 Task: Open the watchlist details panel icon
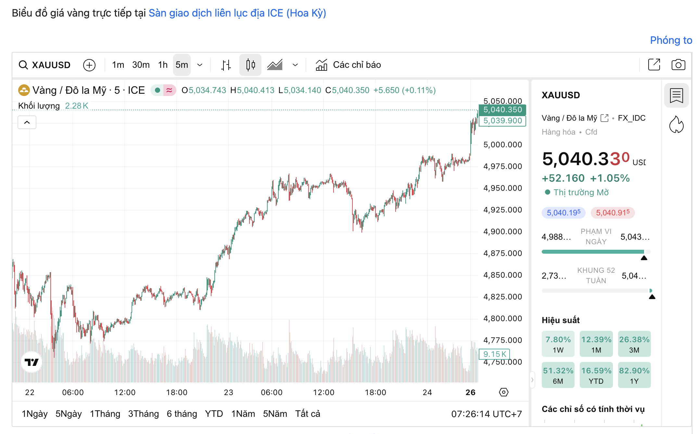tap(677, 95)
